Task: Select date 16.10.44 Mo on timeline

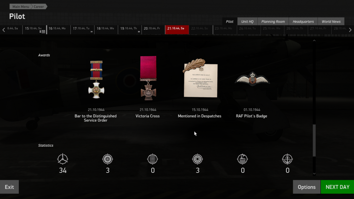Action: (x=58, y=30)
